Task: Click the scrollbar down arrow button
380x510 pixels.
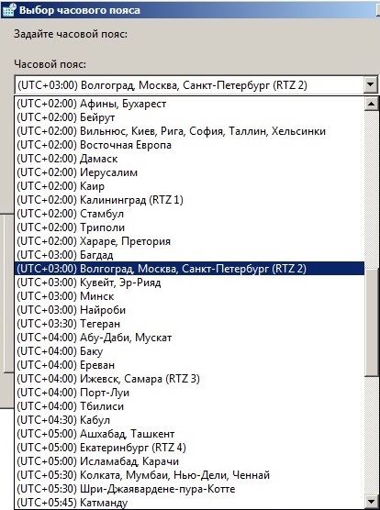Action: (372, 502)
